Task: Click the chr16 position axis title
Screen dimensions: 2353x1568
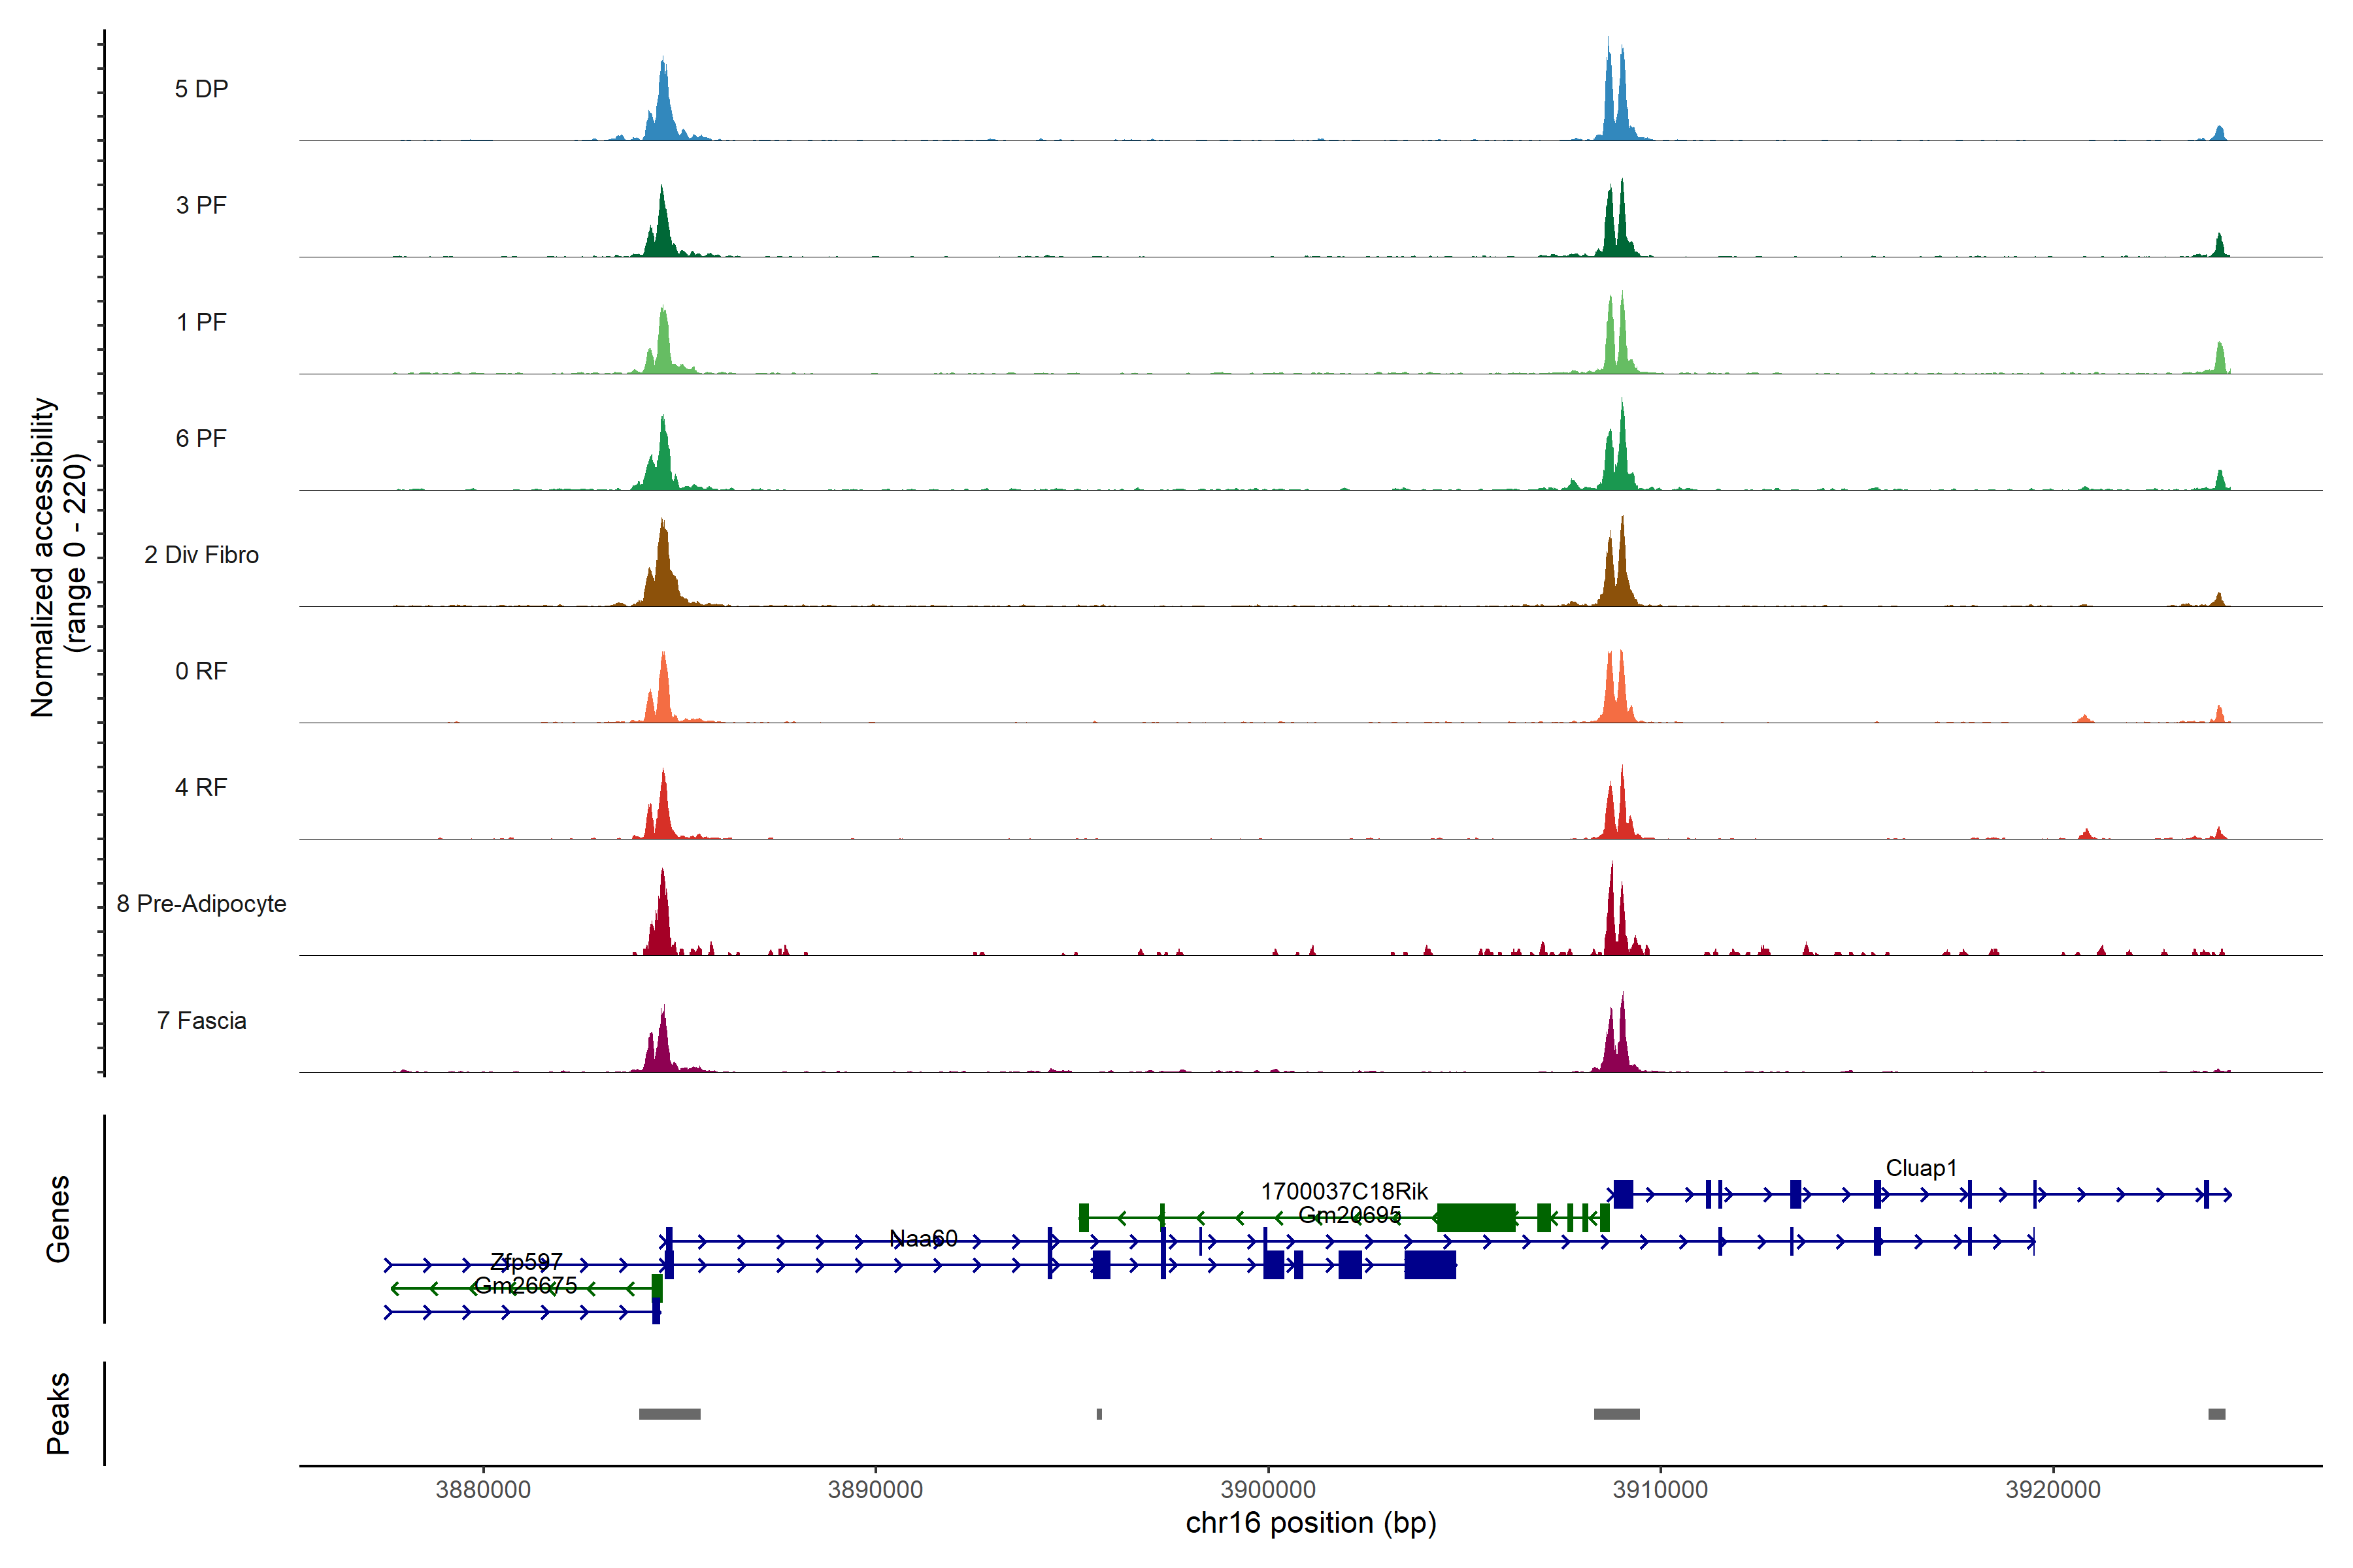Action: click(1310, 1523)
